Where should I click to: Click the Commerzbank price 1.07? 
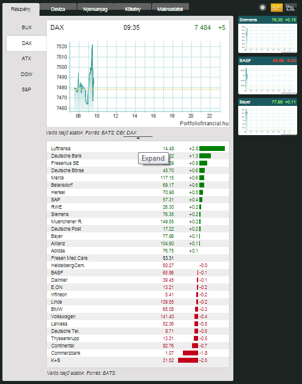[x=170, y=353]
